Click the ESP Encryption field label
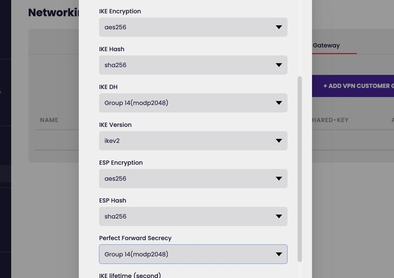394x278 pixels. pos(121,163)
